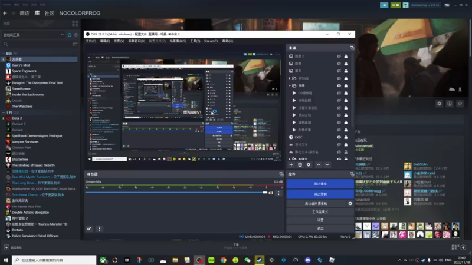This screenshot has width=472, height=265.
Task: Mute StreamMix with the speaker icon
Action: (271, 193)
